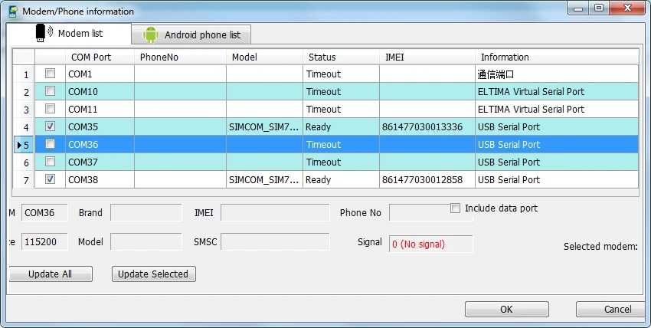Click the Timeout status in COM1 row
651x328 pixels.
click(341, 74)
